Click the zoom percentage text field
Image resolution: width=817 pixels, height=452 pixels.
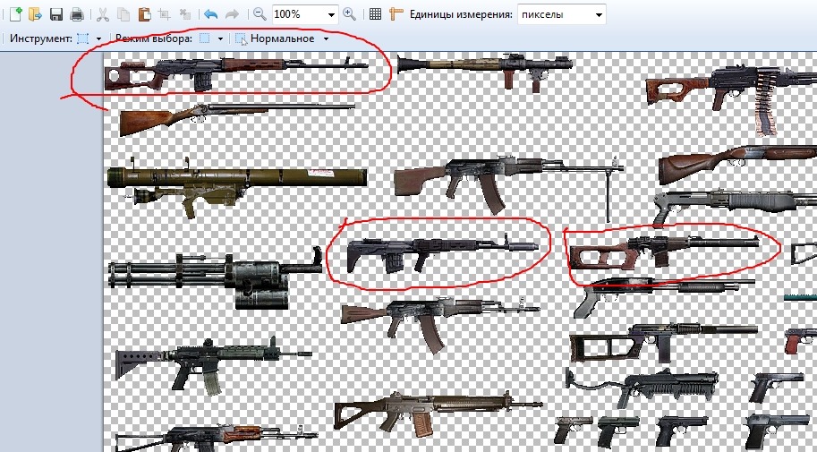[x=299, y=14]
